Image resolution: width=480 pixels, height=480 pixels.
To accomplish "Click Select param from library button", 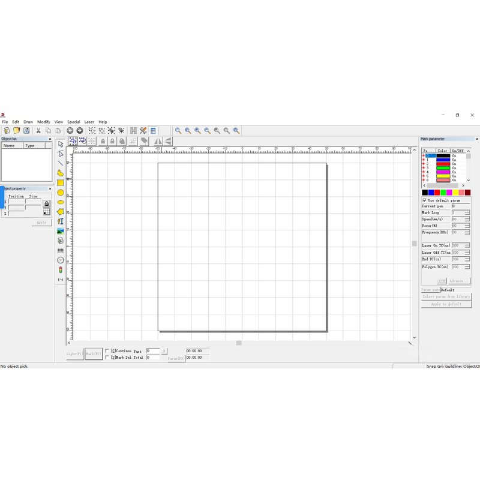I will (x=446, y=296).
